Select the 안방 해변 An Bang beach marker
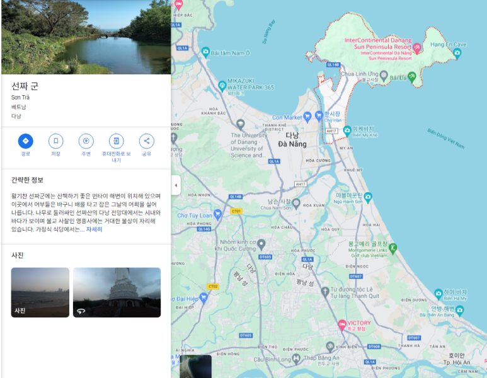 pos(460,311)
